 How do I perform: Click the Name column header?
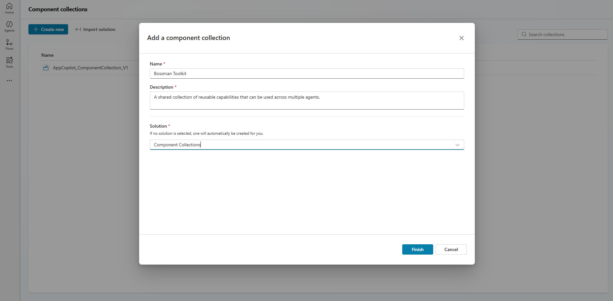point(47,55)
